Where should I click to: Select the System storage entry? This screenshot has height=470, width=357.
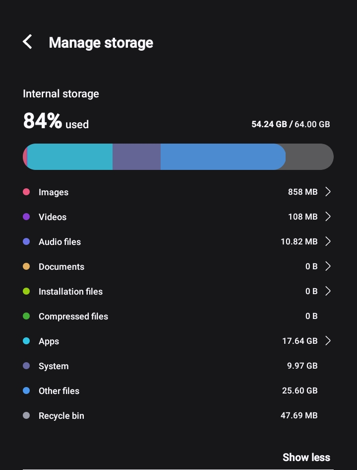click(54, 366)
